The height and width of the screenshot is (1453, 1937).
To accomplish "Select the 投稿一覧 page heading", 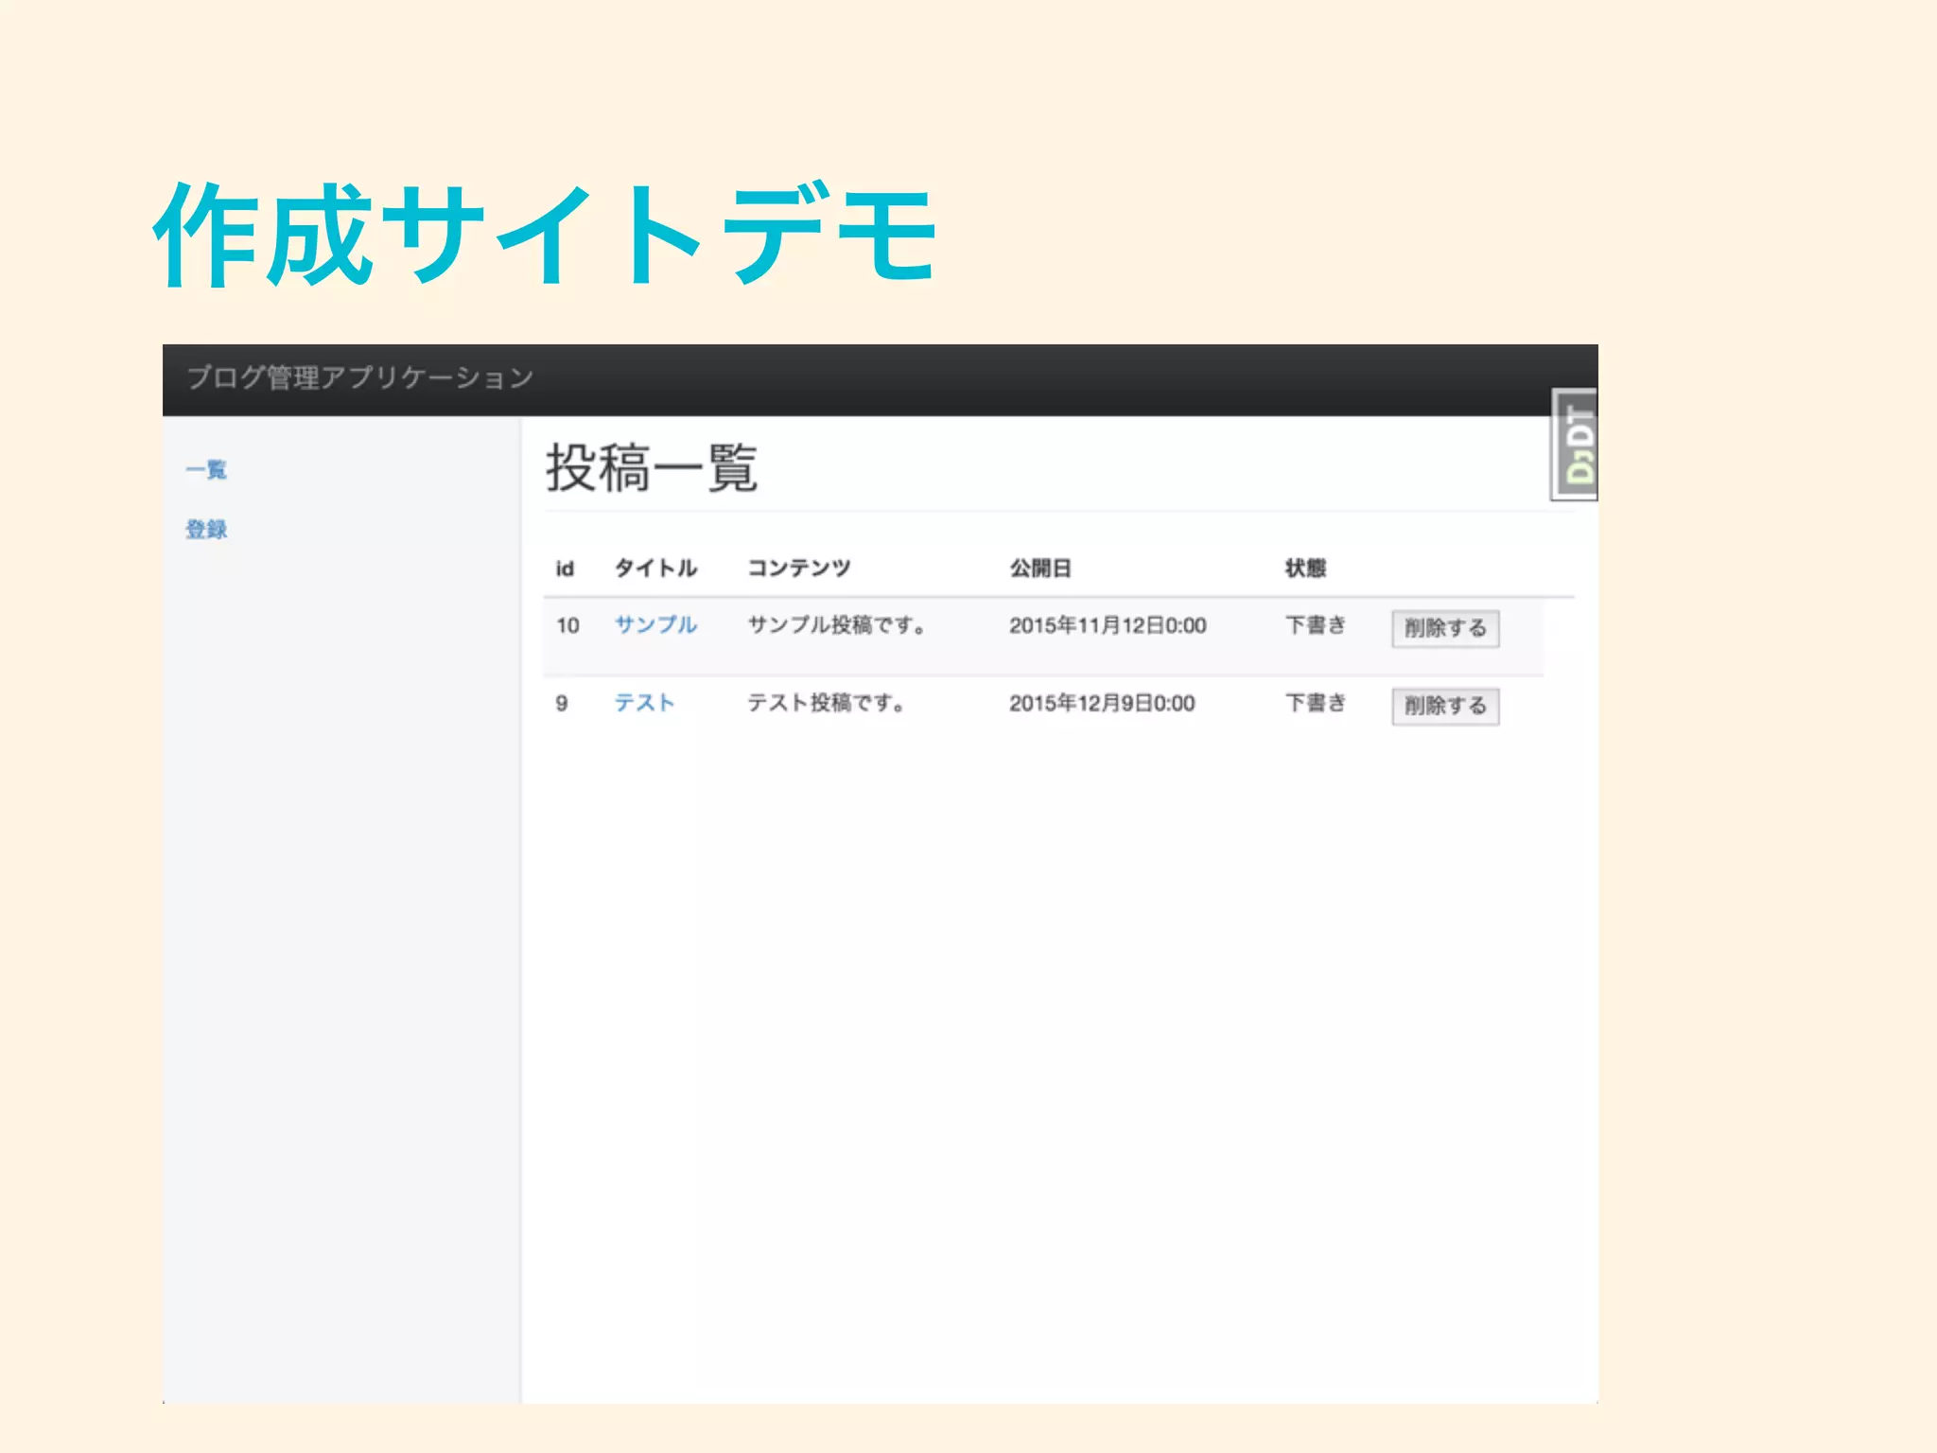I will click(652, 468).
